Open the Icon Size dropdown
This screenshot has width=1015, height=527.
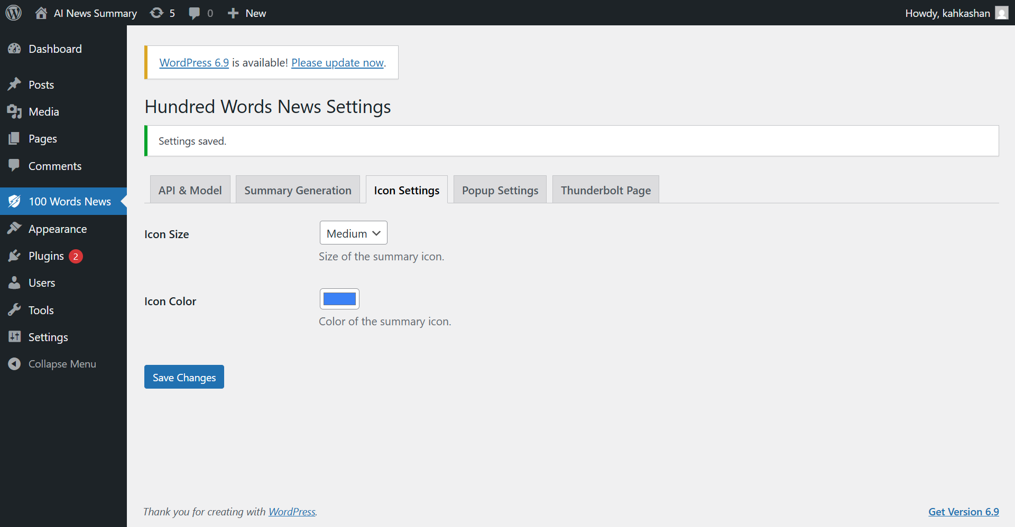click(x=353, y=232)
